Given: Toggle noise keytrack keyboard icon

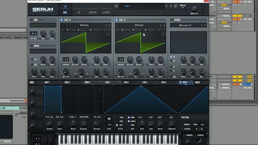Looking at the screenshot, I should click(x=35, y=65).
